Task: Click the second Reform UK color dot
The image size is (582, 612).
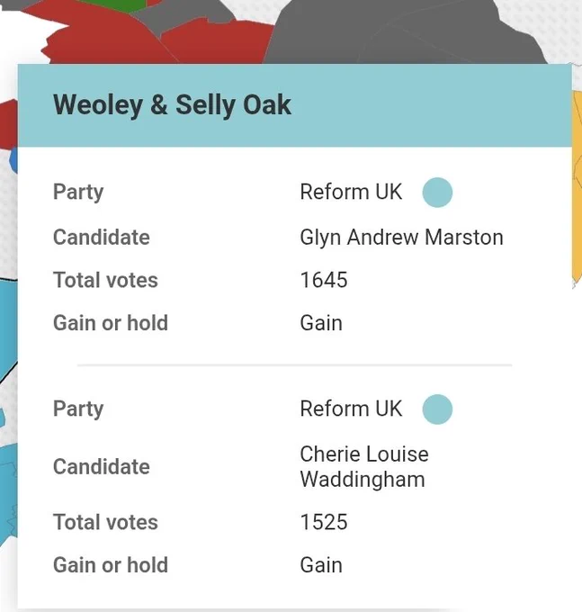Action: click(x=437, y=409)
